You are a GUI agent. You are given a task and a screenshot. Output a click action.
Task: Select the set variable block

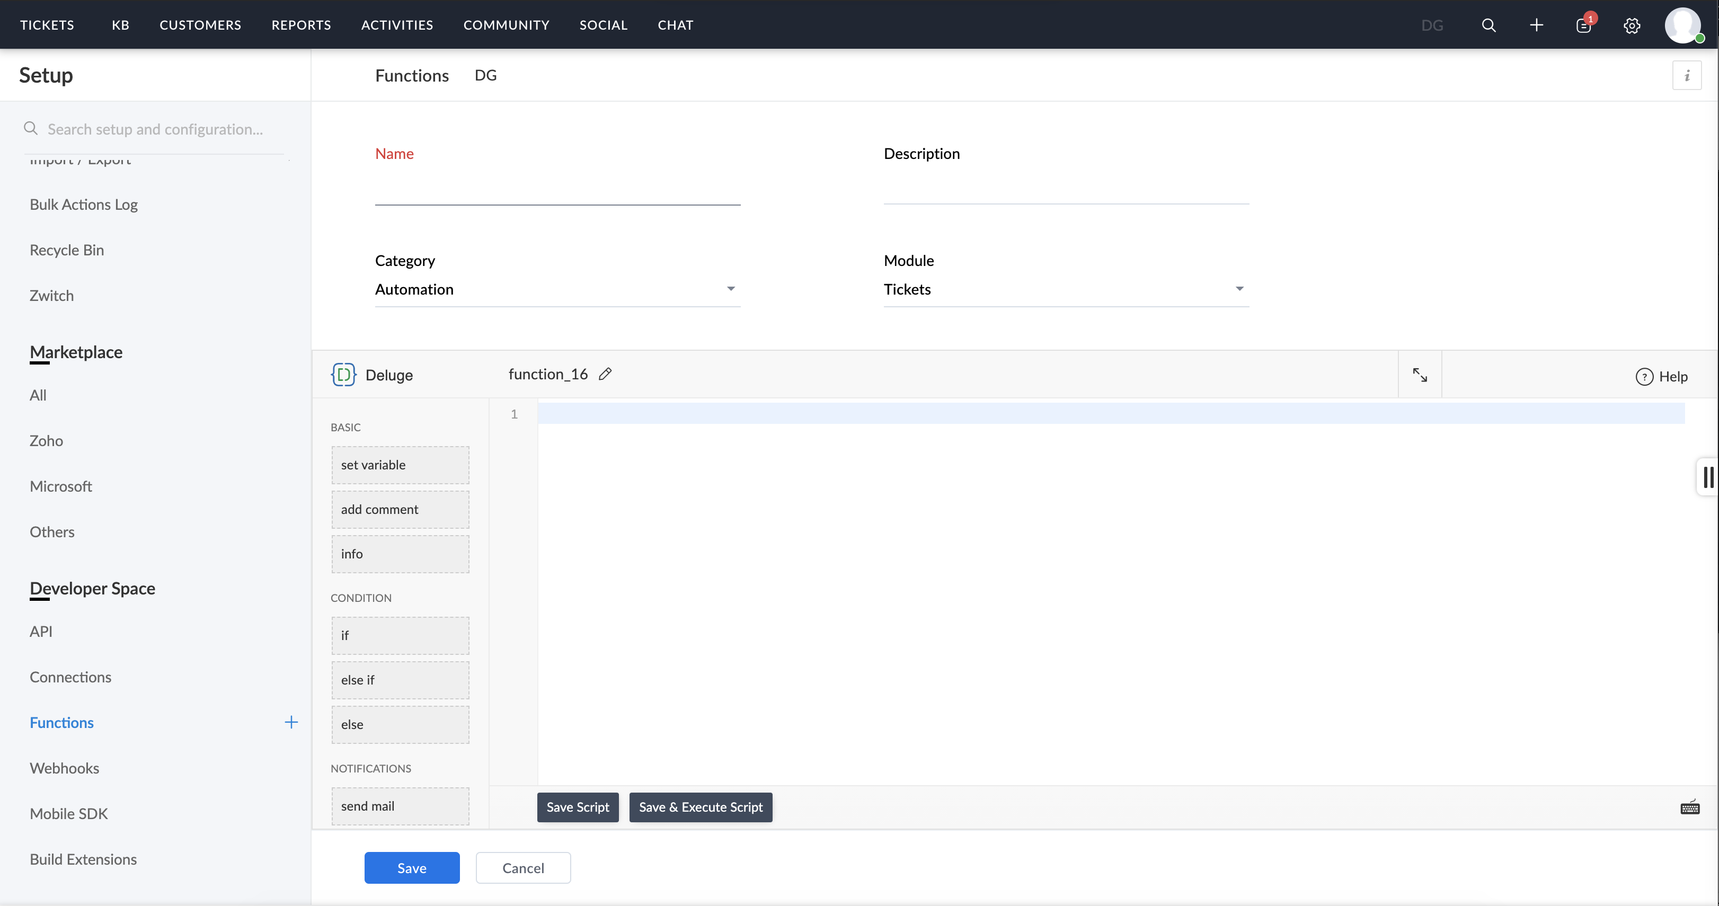[x=401, y=465]
